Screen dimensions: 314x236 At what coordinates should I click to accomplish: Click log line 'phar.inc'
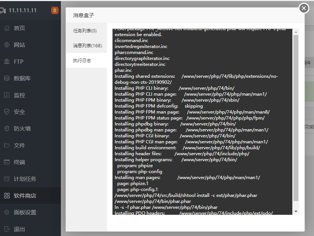tap(123, 70)
